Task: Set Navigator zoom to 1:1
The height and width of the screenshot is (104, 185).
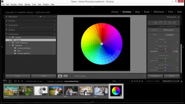Action: (x=49, y=17)
